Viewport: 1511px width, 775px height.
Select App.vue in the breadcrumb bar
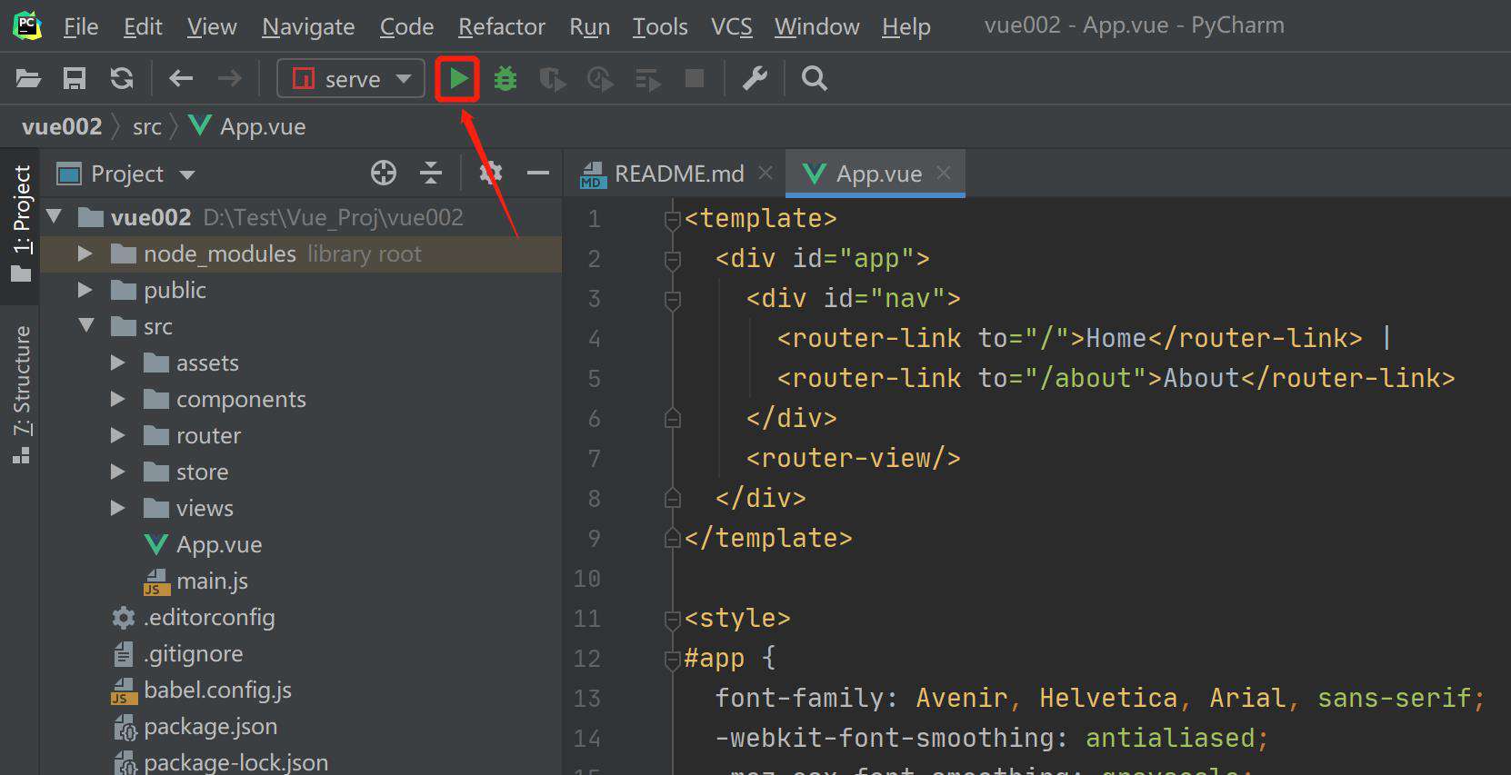pyautogui.click(x=247, y=126)
